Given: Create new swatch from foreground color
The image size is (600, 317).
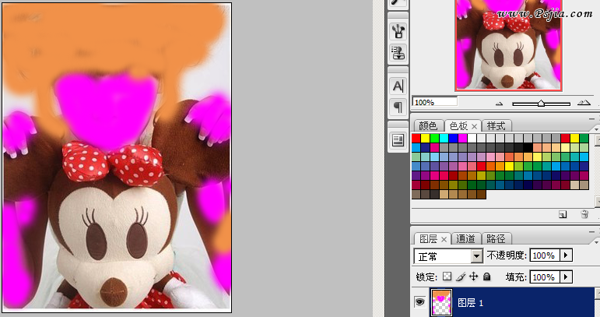Looking at the screenshot, I should (562, 214).
